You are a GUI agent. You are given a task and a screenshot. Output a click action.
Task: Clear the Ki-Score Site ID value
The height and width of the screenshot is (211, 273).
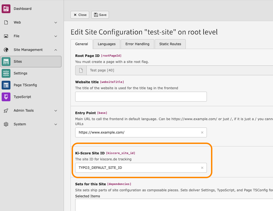(x=202, y=168)
